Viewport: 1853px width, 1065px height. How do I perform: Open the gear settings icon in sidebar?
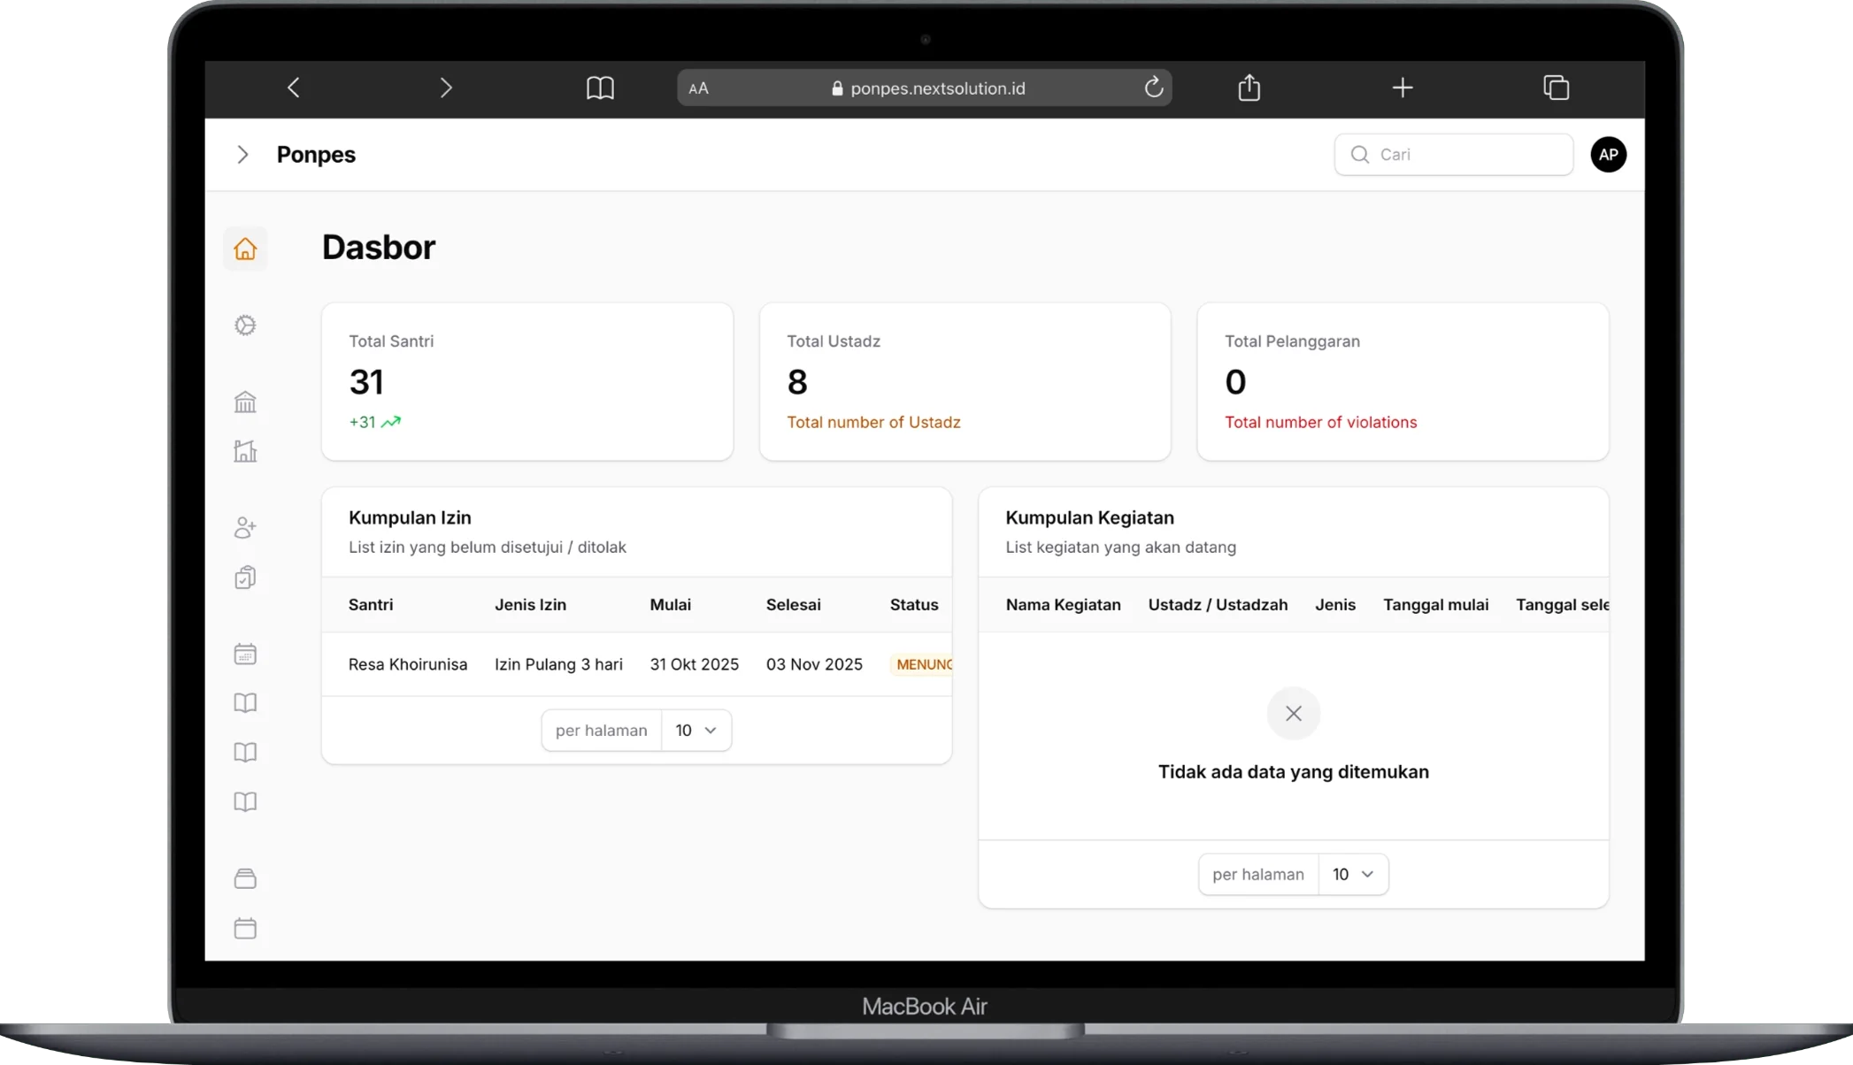tap(245, 326)
